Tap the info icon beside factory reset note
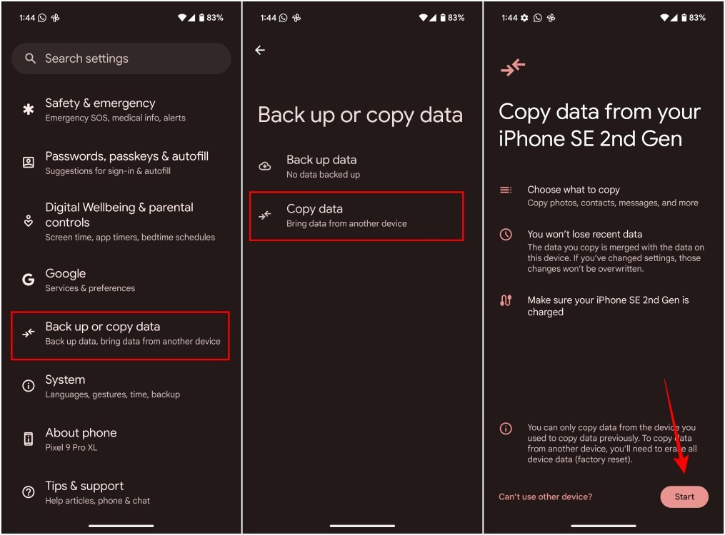Screen dimensions: 725x535 506,429
